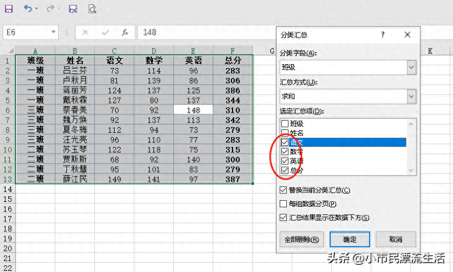Click the selected cell E6 showing 148
453x272 pixels.
(193, 110)
